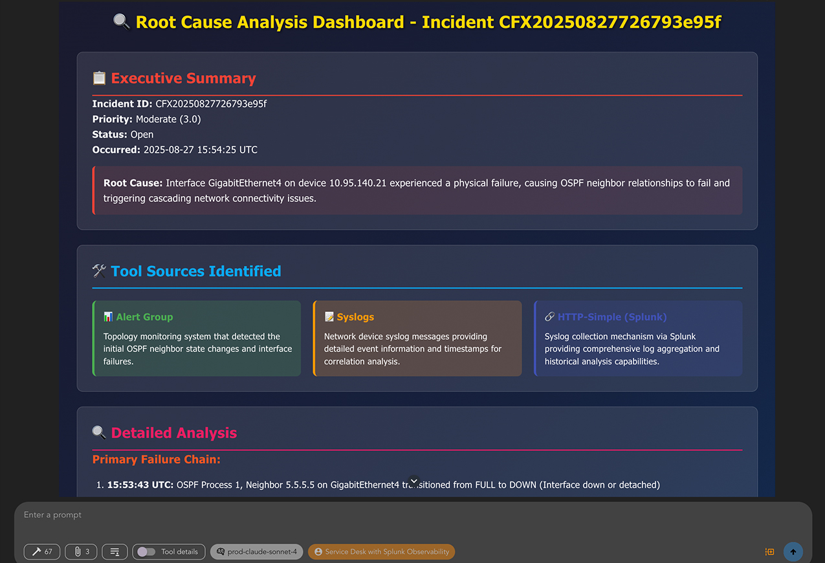Click the hammer tools icon showing 67
The height and width of the screenshot is (563, 825).
click(42, 552)
